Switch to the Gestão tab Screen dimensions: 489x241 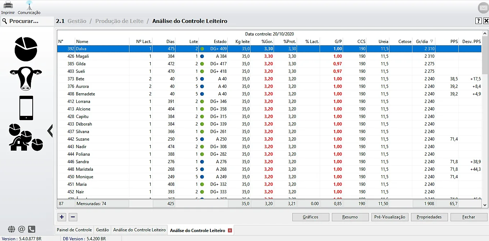pyautogui.click(x=102, y=230)
